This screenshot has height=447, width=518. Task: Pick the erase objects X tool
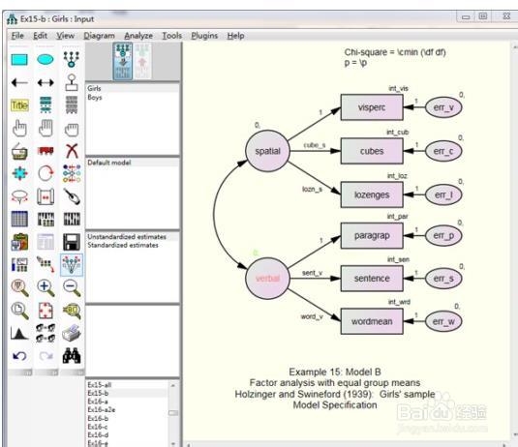point(72,151)
